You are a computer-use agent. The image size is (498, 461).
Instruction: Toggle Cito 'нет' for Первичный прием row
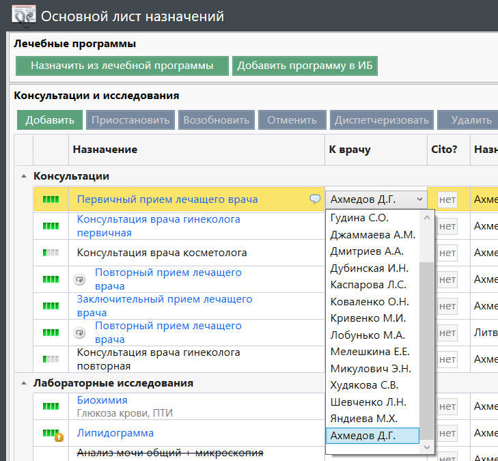pyautogui.click(x=447, y=199)
